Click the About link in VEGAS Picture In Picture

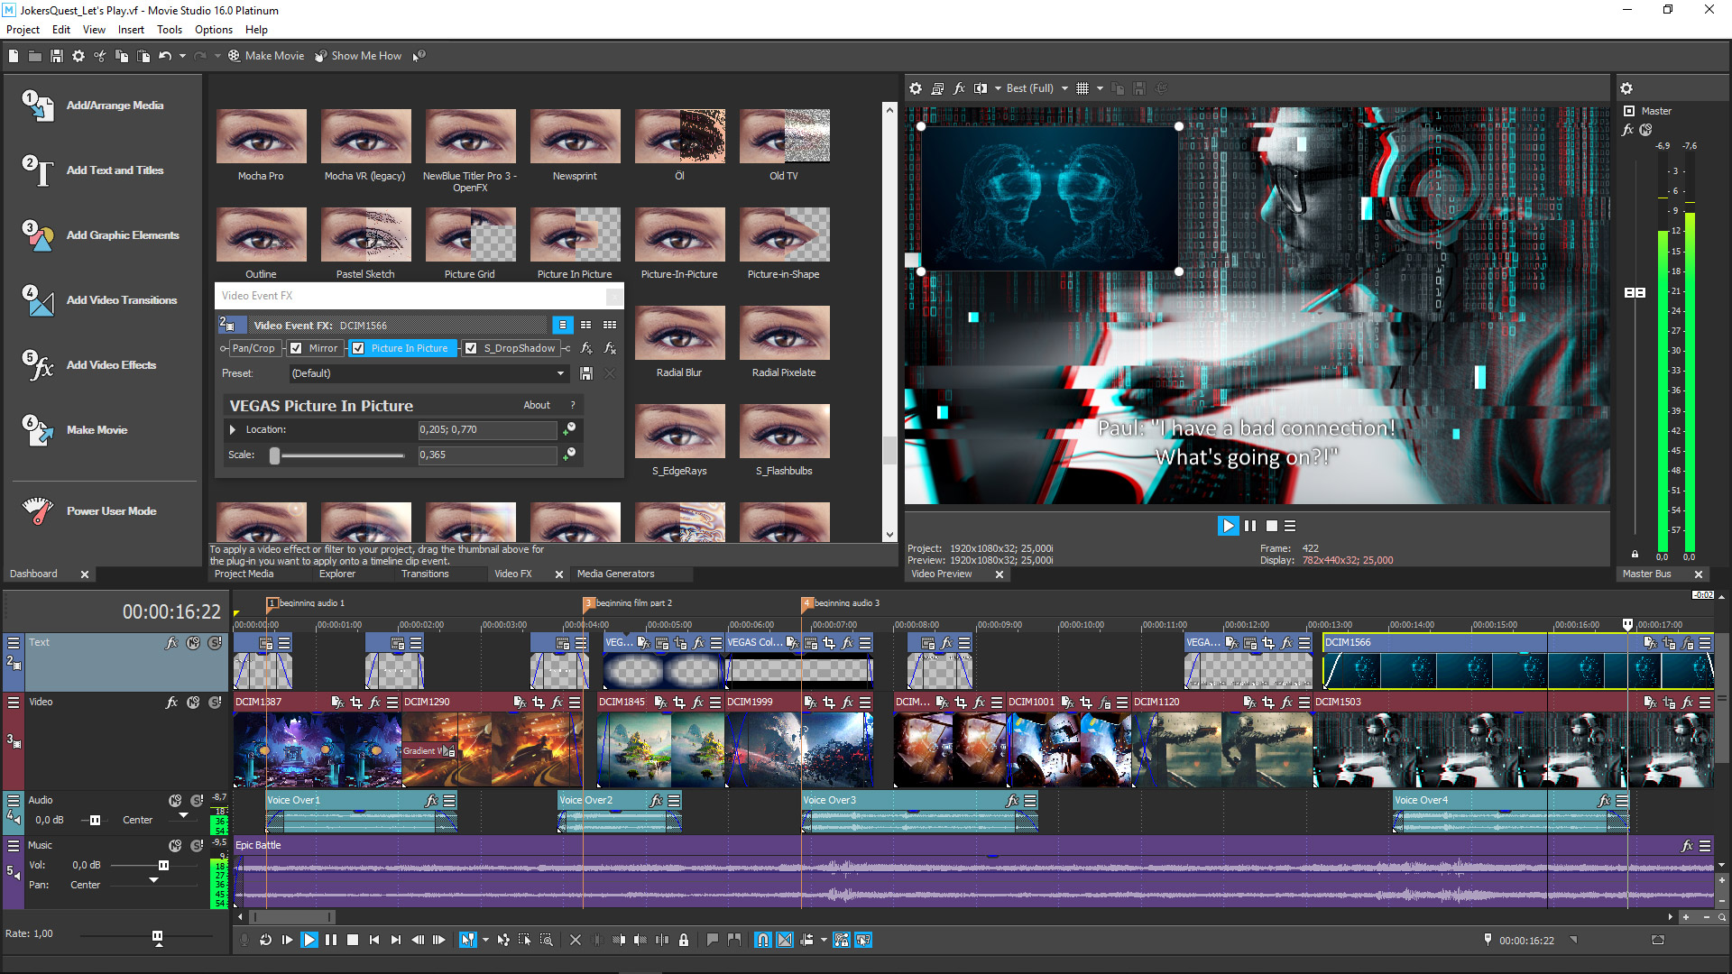click(537, 405)
